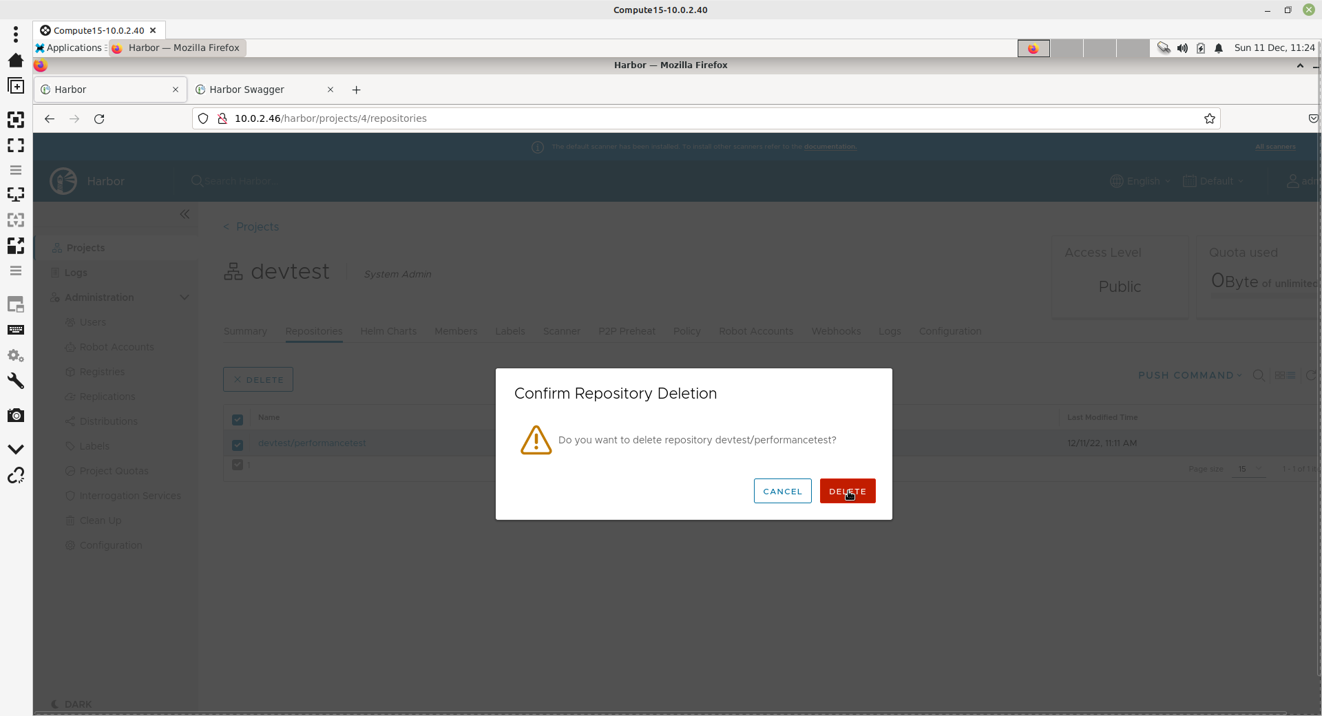This screenshot has width=1322, height=716.
Task: Toggle the select-all checkbox in table header
Action: pyautogui.click(x=238, y=419)
